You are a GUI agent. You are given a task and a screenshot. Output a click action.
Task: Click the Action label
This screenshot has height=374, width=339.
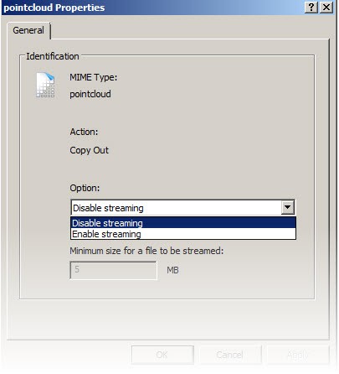tap(84, 132)
